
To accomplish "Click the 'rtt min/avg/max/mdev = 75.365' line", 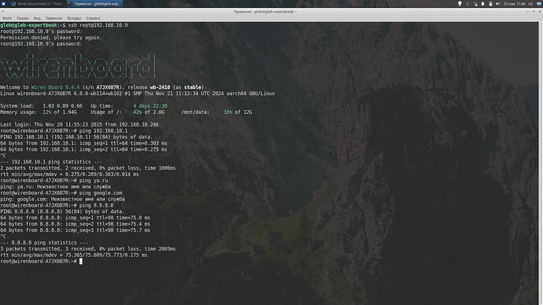I will pos(74,255).
